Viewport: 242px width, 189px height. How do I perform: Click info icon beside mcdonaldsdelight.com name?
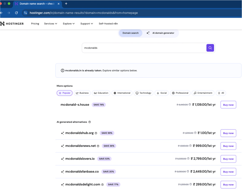(x=102, y=185)
